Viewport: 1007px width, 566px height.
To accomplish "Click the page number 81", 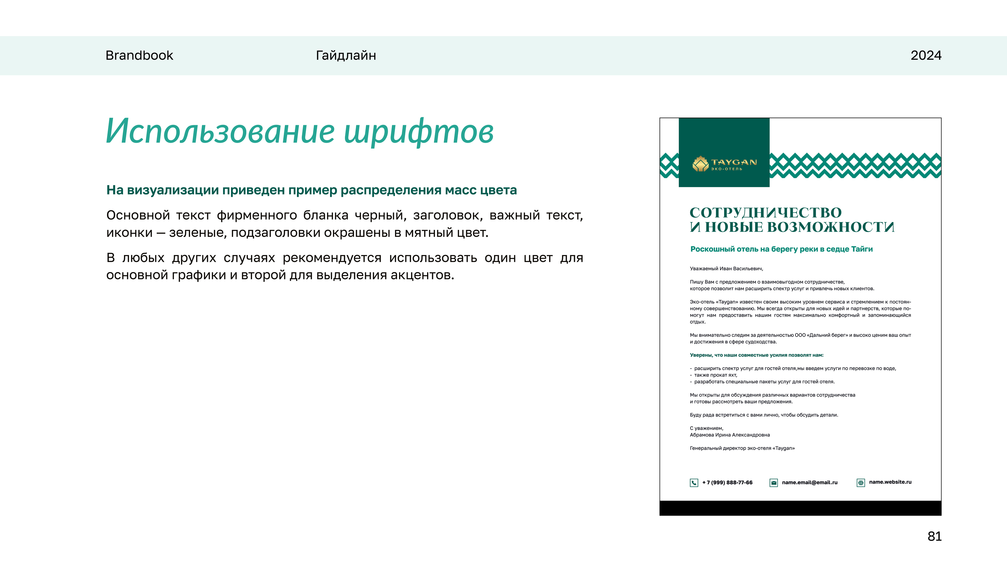I will tap(934, 536).
